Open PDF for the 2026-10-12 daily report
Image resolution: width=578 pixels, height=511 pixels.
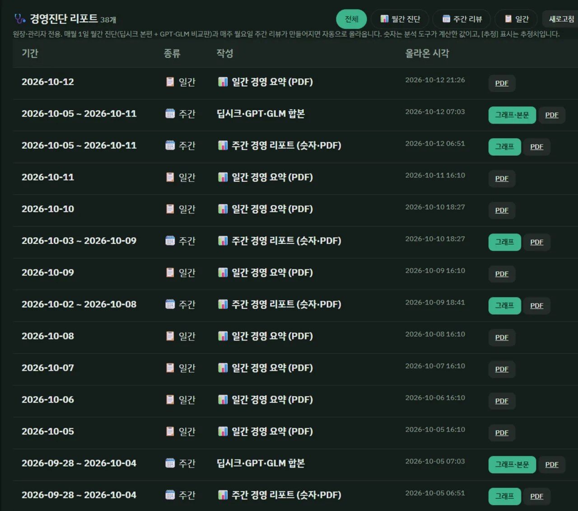(x=502, y=84)
